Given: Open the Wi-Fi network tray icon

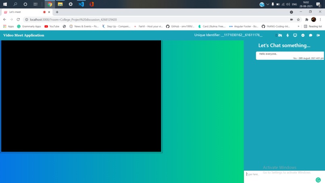Looking at the screenshot, I should 283,4.
